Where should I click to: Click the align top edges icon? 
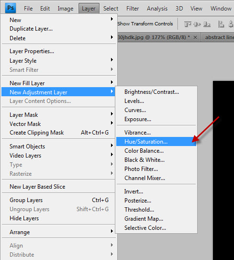[188, 24]
